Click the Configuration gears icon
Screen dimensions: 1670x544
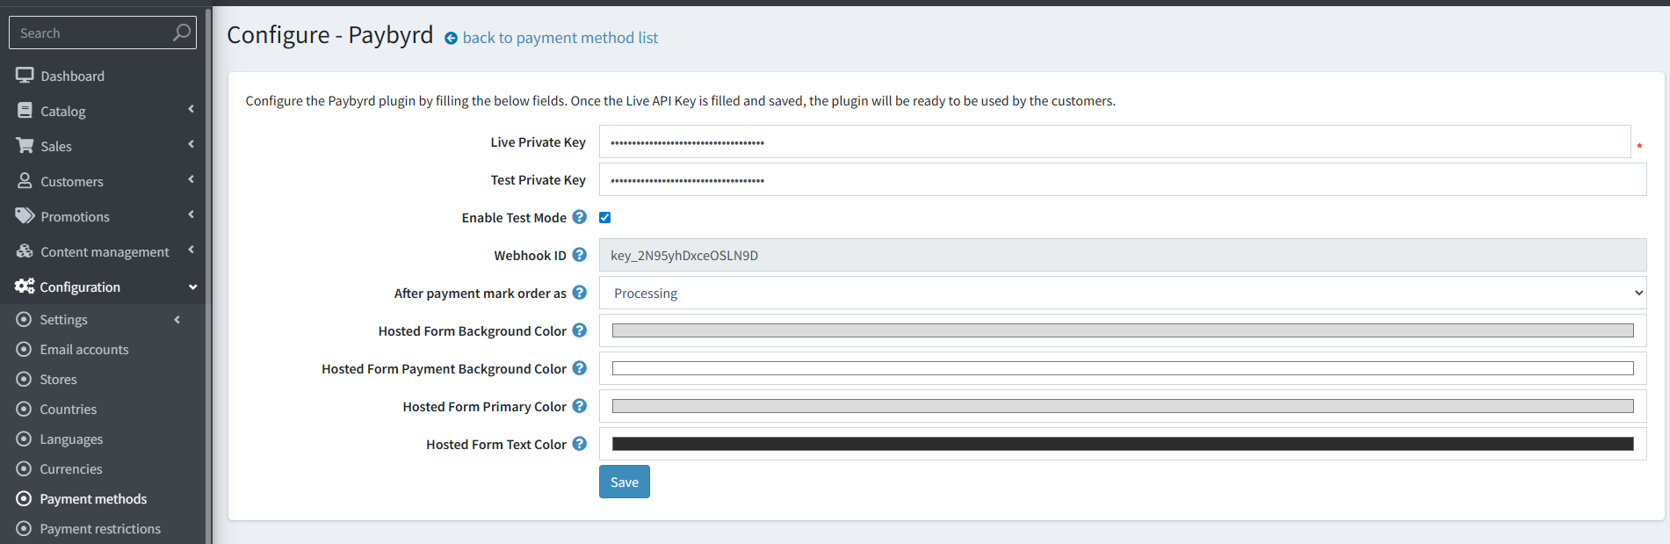(25, 287)
